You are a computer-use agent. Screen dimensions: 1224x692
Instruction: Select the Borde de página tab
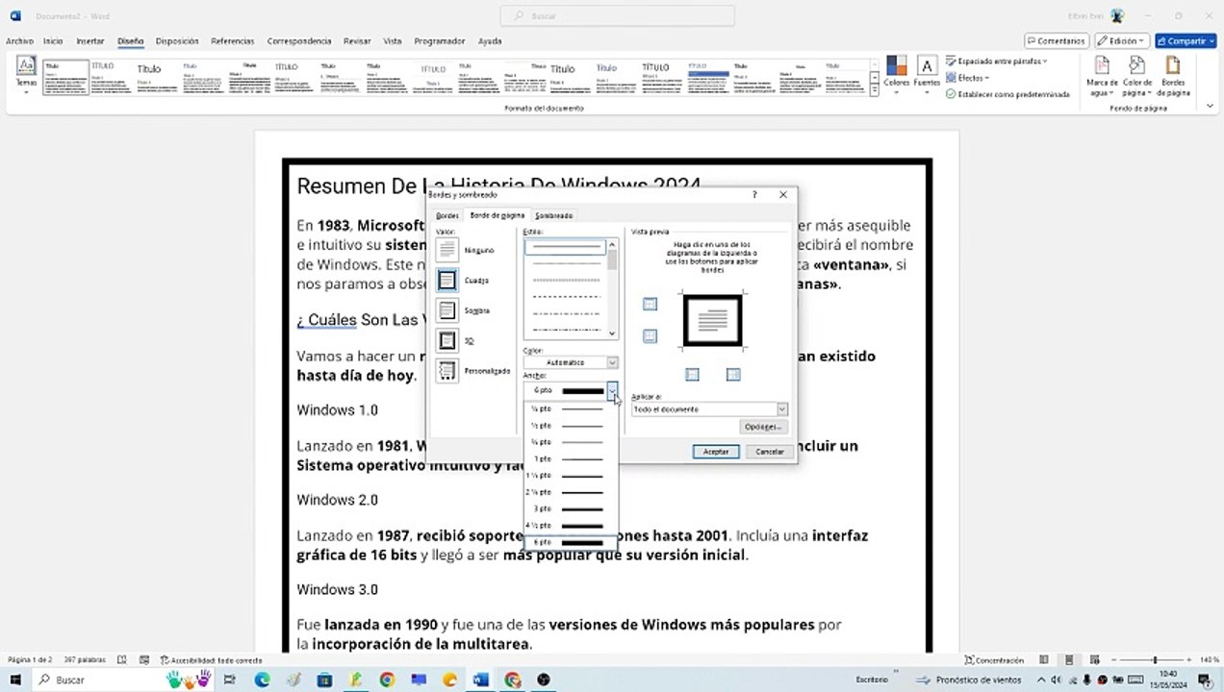pos(497,215)
